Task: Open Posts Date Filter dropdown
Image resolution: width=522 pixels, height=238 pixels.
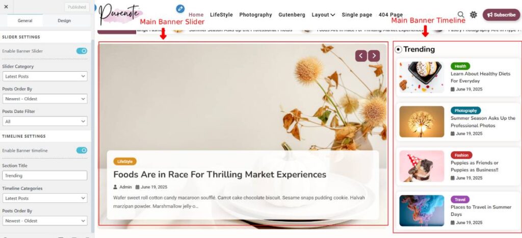Action: pos(45,122)
